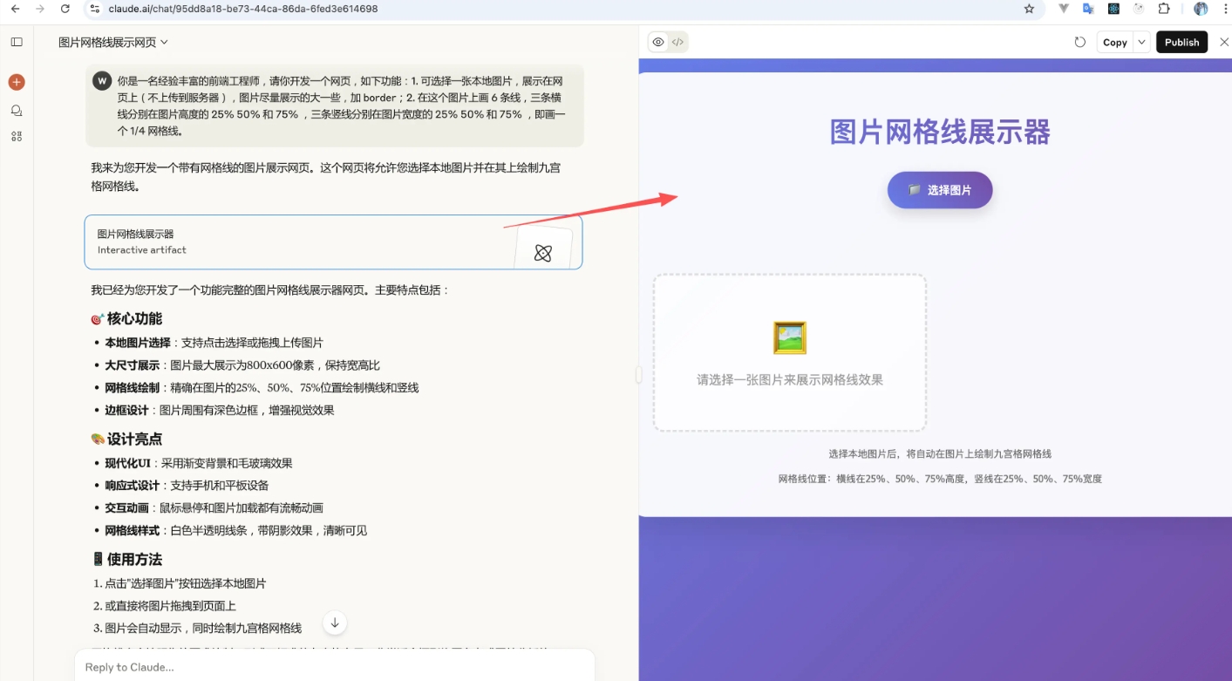This screenshot has width=1232, height=681.
Task: Click the 现代化UI bullet line
Action: click(199, 463)
